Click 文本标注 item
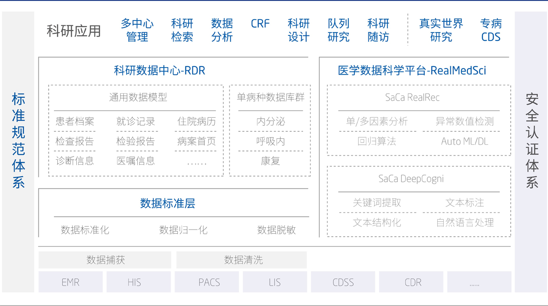 (x=465, y=203)
